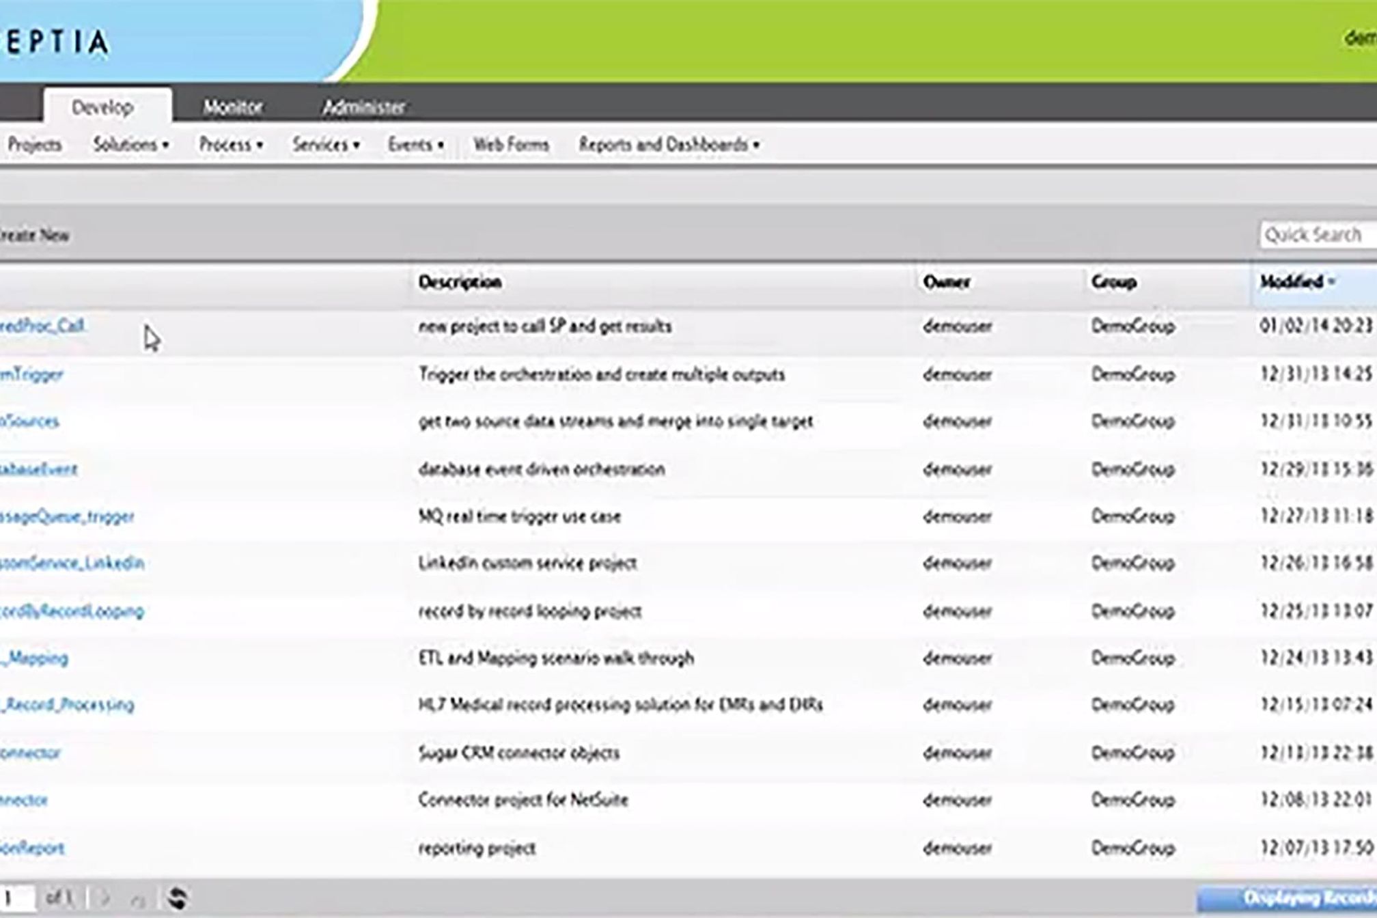Click in the Quick Search field
This screenshot has width=1377, height=918.
click(1318, 235)
